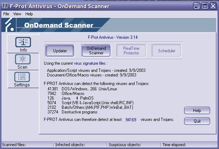Image resolution: width=219 pixels, height=149 pixels.
Task: Open the File menu
Action: tap(6, 14)
